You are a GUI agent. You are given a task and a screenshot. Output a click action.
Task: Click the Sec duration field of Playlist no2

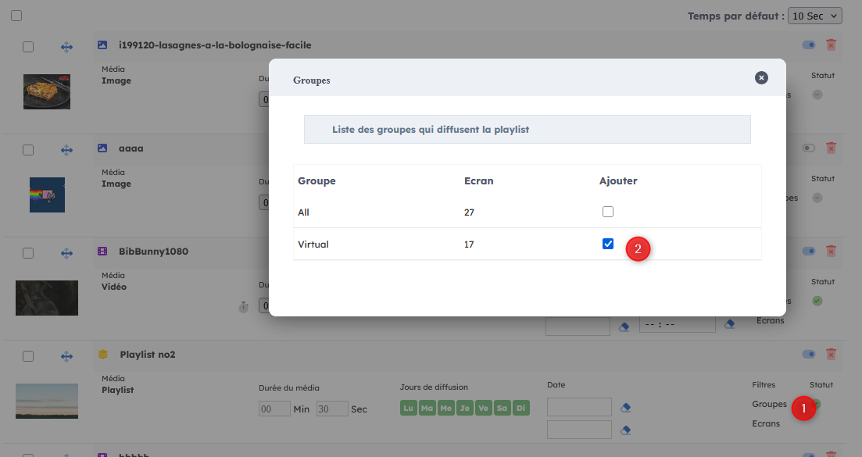pos(332,409)
